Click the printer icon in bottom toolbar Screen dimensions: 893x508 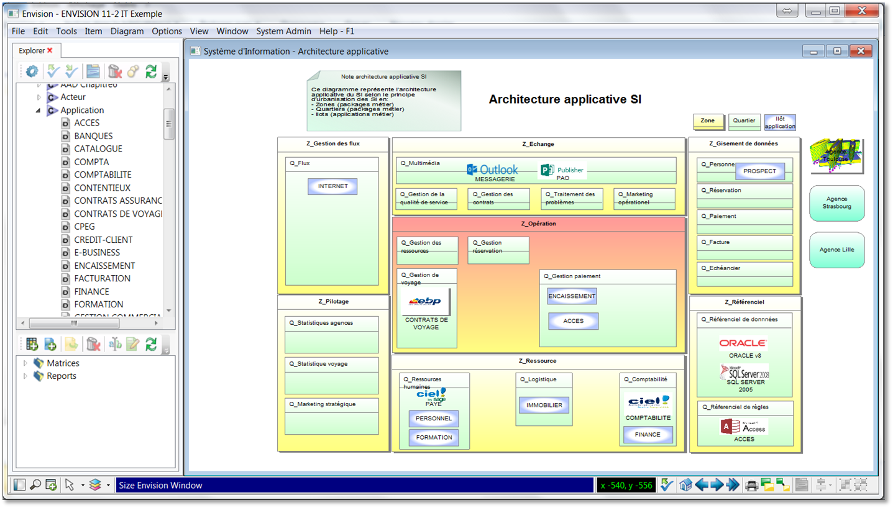pos(751,485)
